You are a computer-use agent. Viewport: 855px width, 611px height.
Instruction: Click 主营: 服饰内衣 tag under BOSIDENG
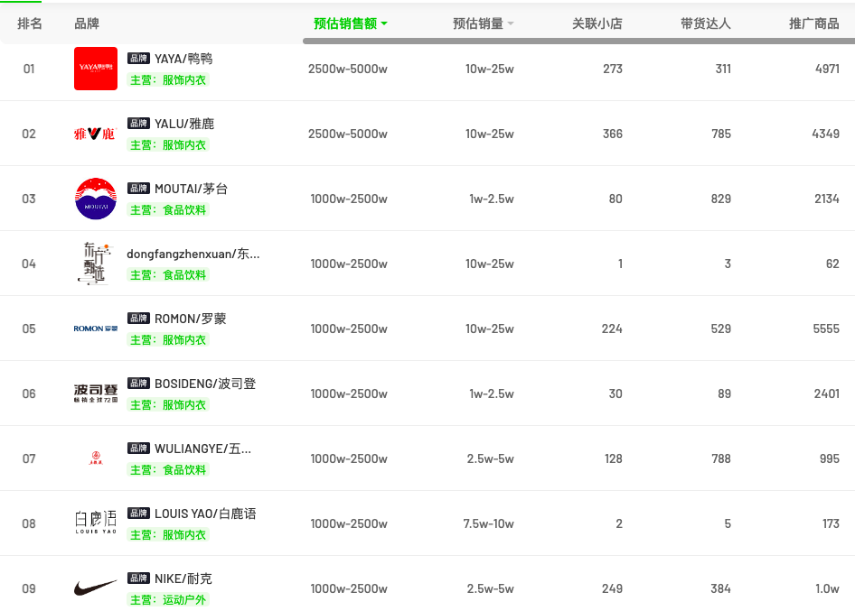click(168, 404)
